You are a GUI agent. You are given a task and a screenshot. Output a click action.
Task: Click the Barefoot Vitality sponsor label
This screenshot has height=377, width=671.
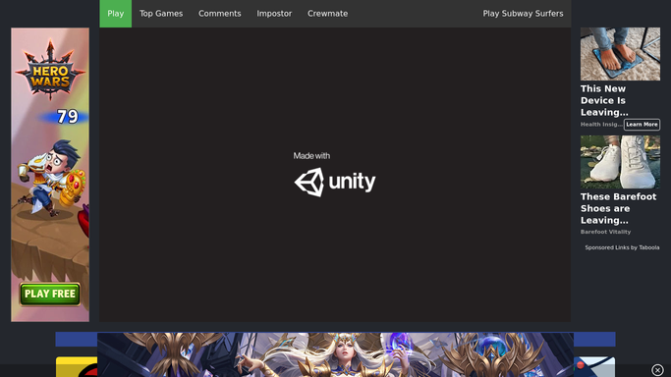[605, 232]
